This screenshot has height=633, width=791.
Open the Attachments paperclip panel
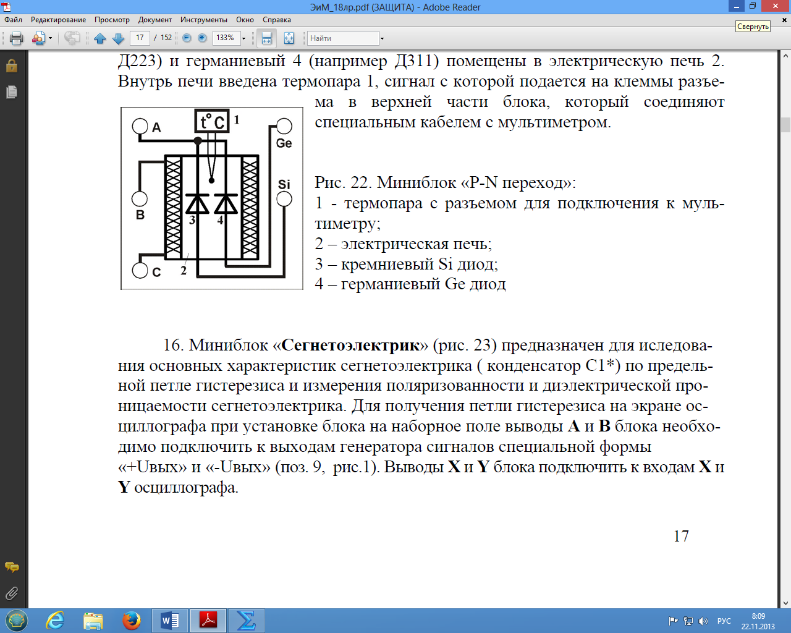pyautogui.click(x=12, y=594)
